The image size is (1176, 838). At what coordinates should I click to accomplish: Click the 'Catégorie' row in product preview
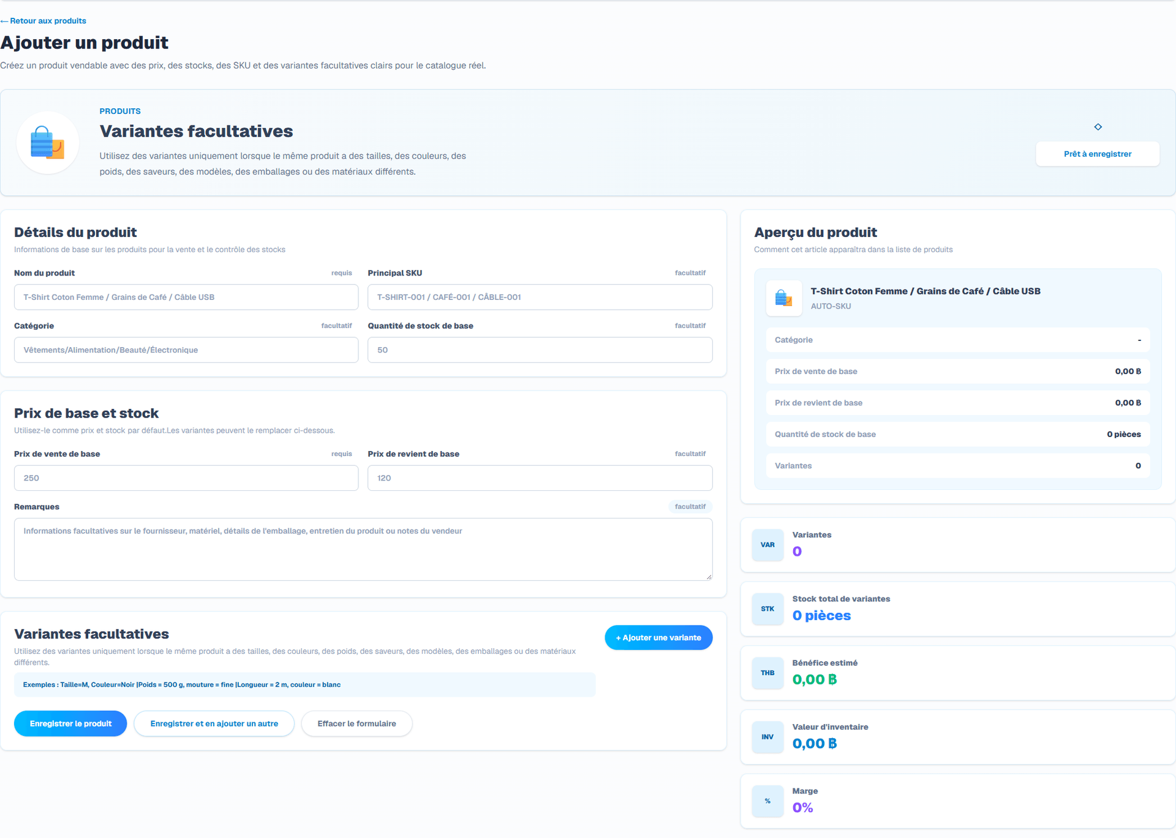pos(958,340)
